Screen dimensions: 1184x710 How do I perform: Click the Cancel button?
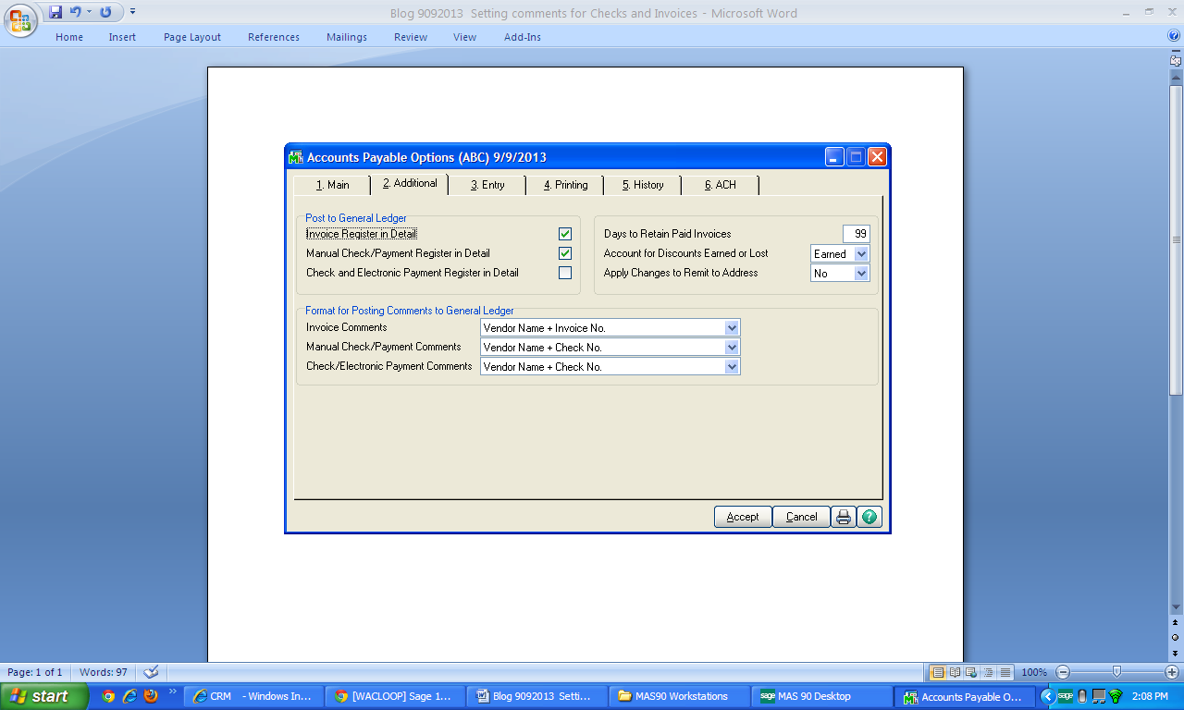[801, 517]
